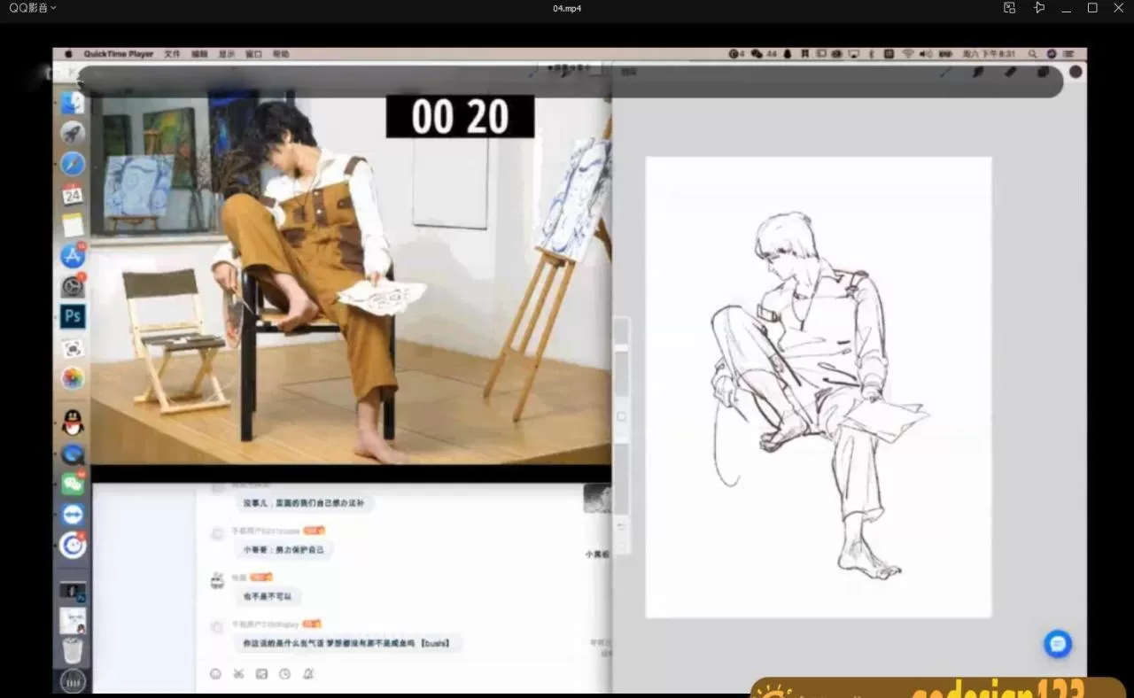The width and height of the screenshot is (1134, 698).
Task: Expand the QQ影音 title dropdown menu
Action: [33, 8]
